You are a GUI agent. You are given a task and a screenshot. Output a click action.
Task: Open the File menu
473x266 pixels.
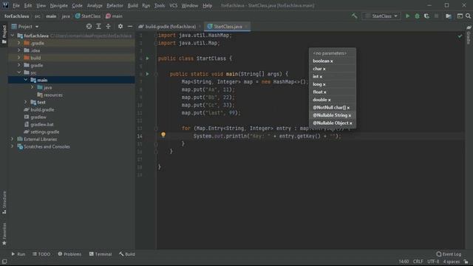click(x=16, y=5)
